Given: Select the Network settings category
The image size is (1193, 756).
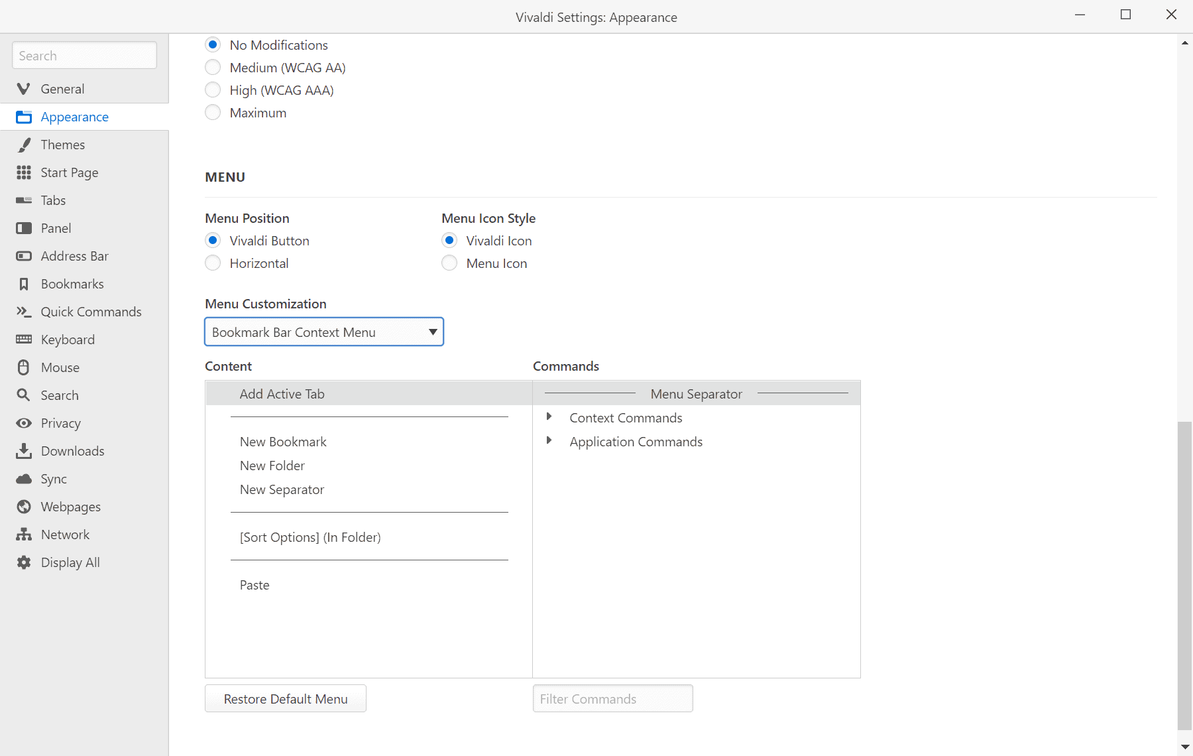Looking at the screenshot, I should tap(64, 535).
